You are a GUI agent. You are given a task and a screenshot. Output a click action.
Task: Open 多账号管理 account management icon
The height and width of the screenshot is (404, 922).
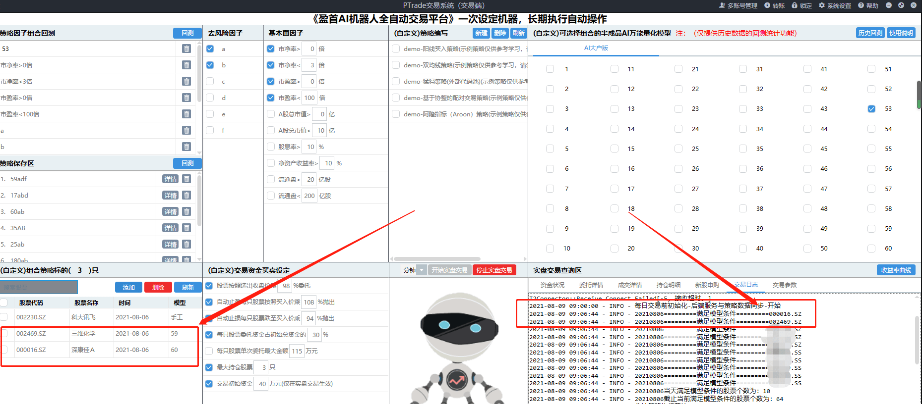coord(722,5)
